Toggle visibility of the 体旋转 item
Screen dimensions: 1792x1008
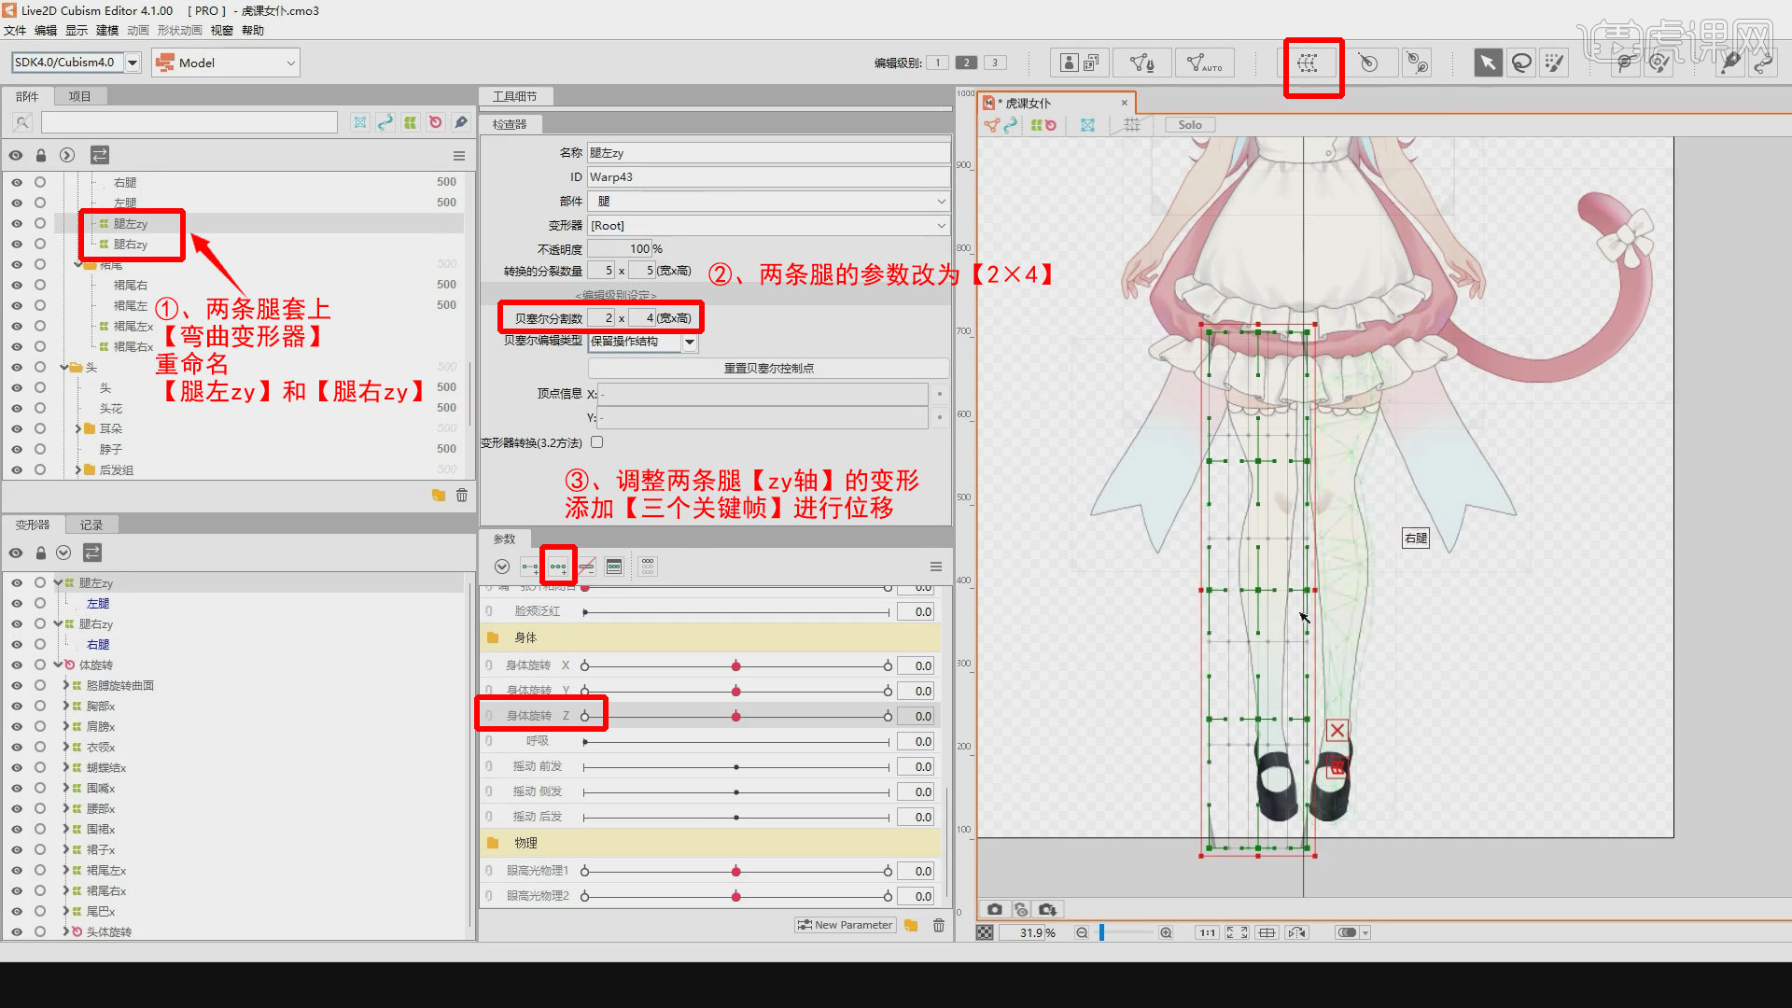pyautogui.click(x=16, y=665)
